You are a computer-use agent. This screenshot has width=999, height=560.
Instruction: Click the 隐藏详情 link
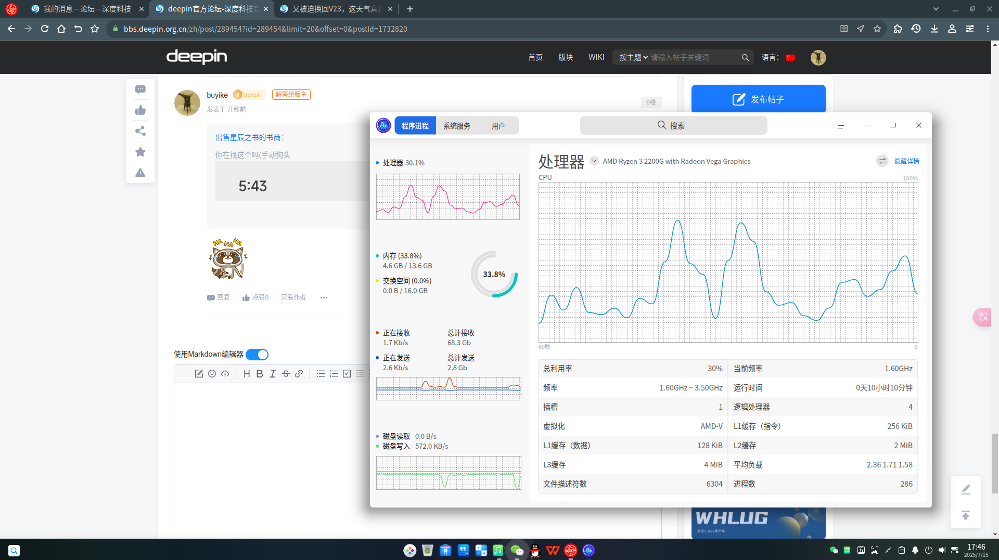click(906, 161)
